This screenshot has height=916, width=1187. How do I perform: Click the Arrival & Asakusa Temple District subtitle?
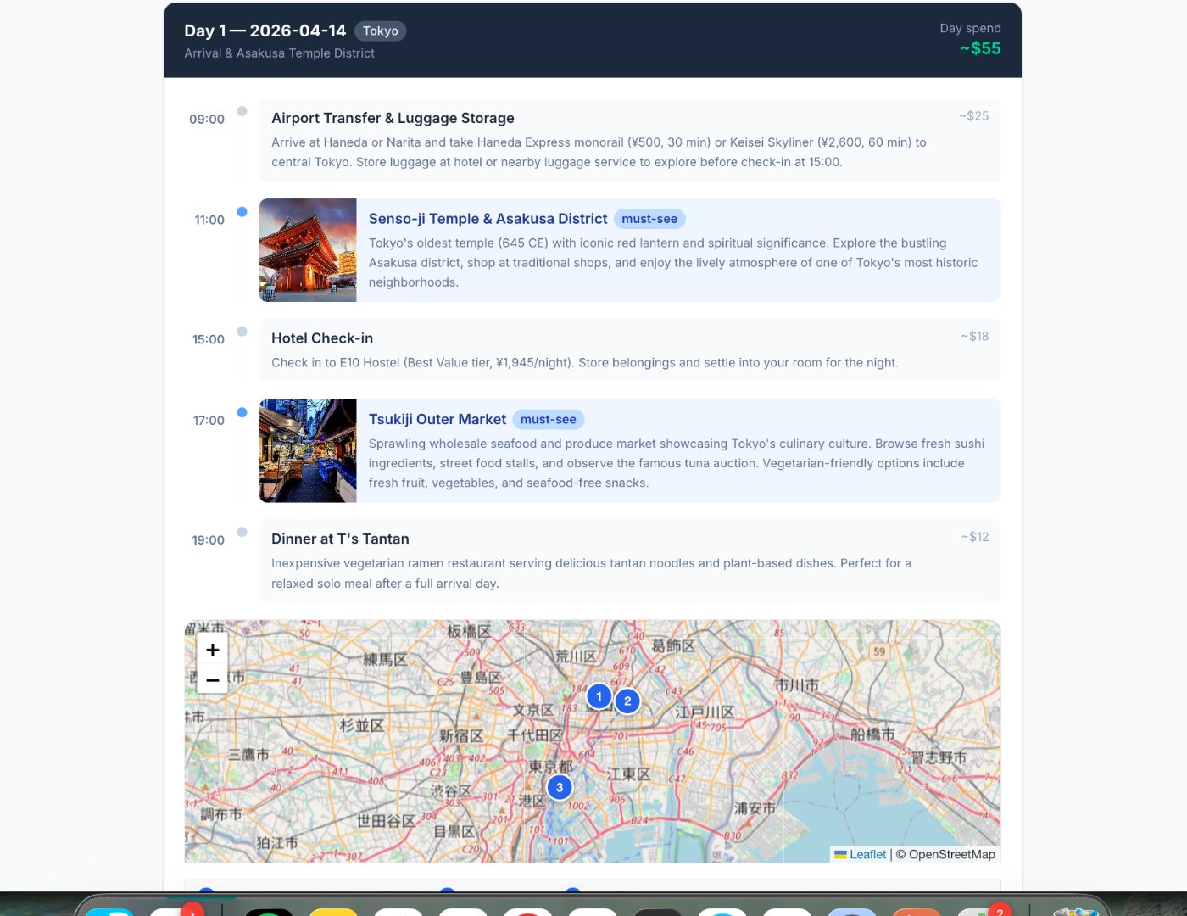[x=279, y=53]
